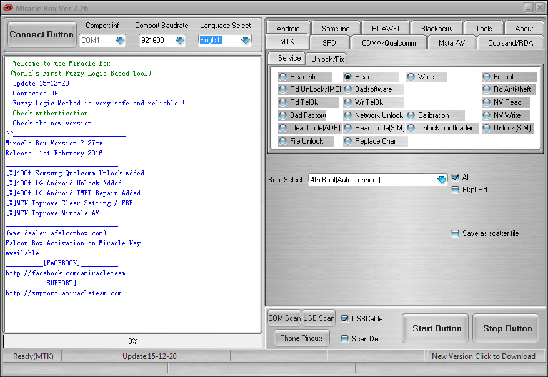Click the Update:15-12-20 status bar entry
Image resolution: width=548 pixels, height=377 pixels.
coord(149,356)
